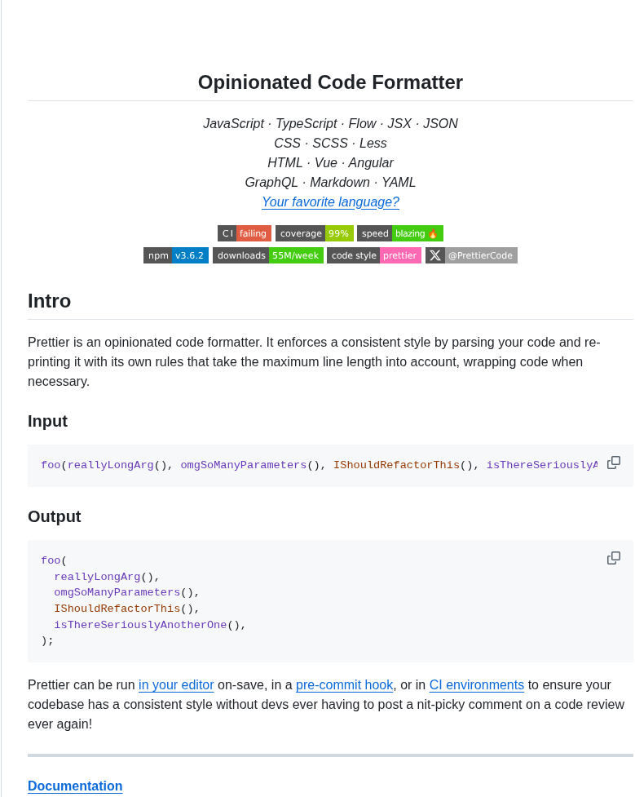The height and width of the screenshot is (797, 635).
Task: Open the 'CI environments' link
Action: tap(476, 685)
